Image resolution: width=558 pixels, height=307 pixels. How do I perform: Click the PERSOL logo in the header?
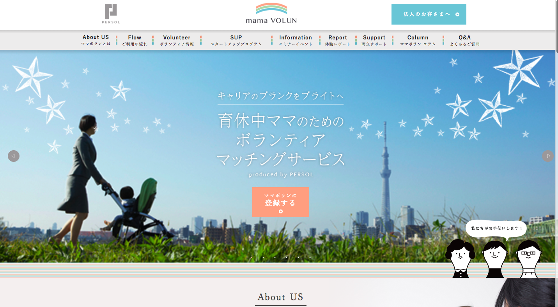pyautogui.click(x=111, y=14)
